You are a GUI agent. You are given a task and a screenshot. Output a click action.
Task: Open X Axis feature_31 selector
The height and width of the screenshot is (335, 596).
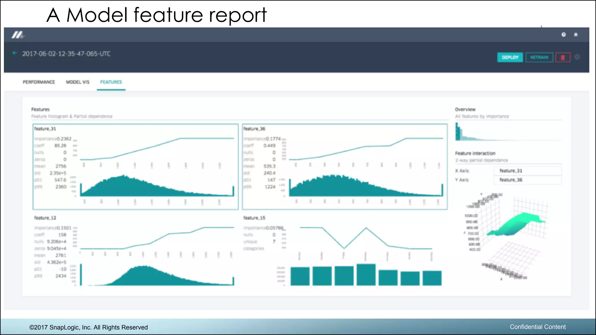pos(527,171)
